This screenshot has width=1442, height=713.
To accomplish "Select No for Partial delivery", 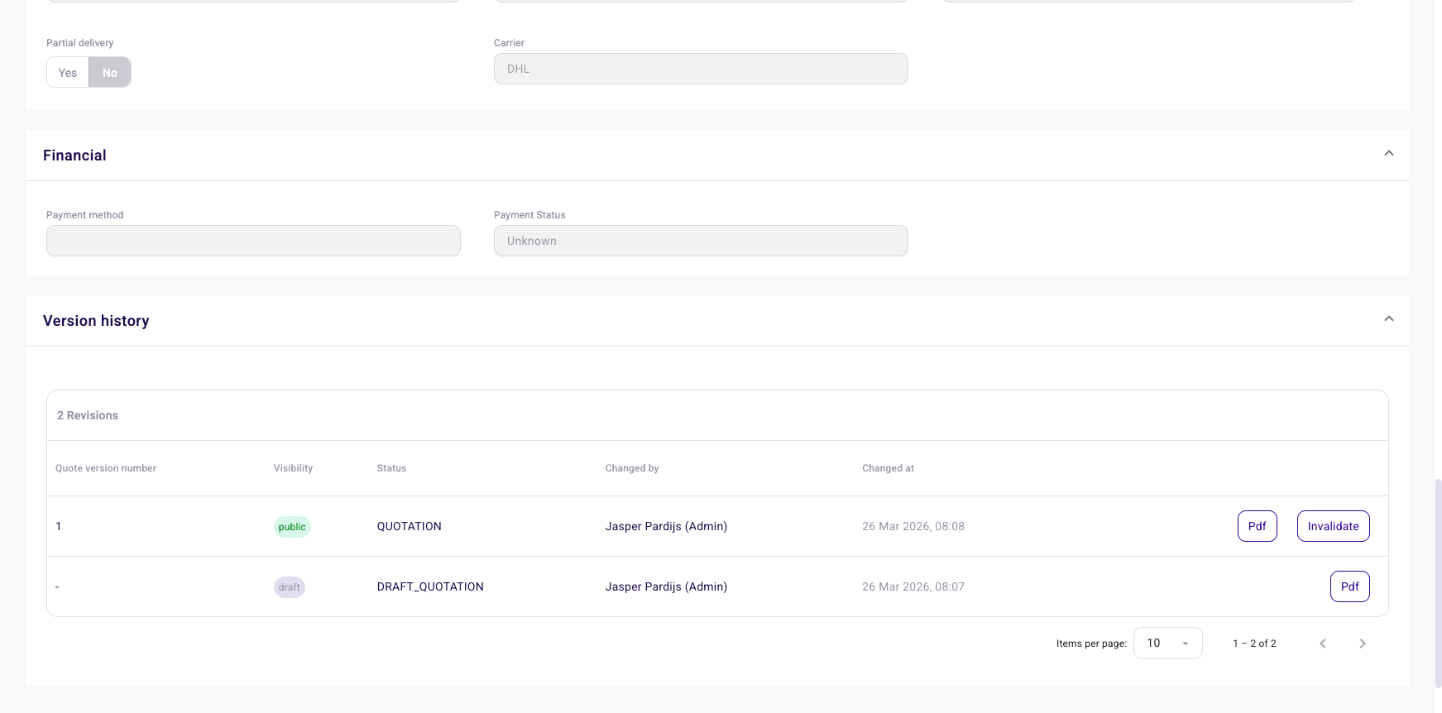I will click(x=110, y=73).
